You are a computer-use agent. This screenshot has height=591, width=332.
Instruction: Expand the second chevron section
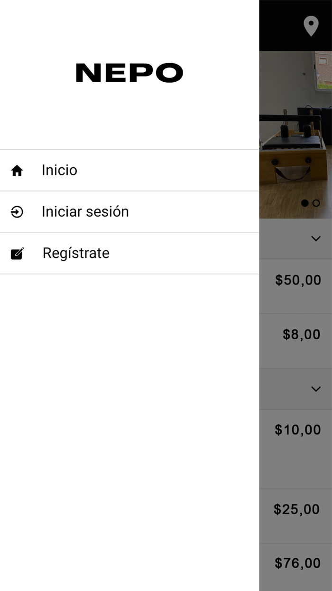coord(315,389)
